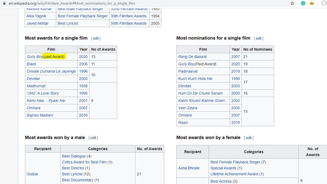Open Devdas in the most-awards table
Viewport: 327px width, 184px height.
(x=33, y=79)
